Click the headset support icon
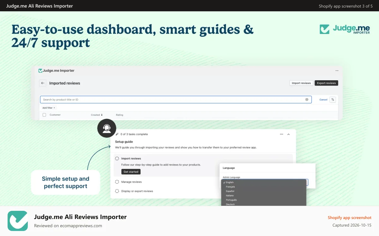 tap(107, 128)
